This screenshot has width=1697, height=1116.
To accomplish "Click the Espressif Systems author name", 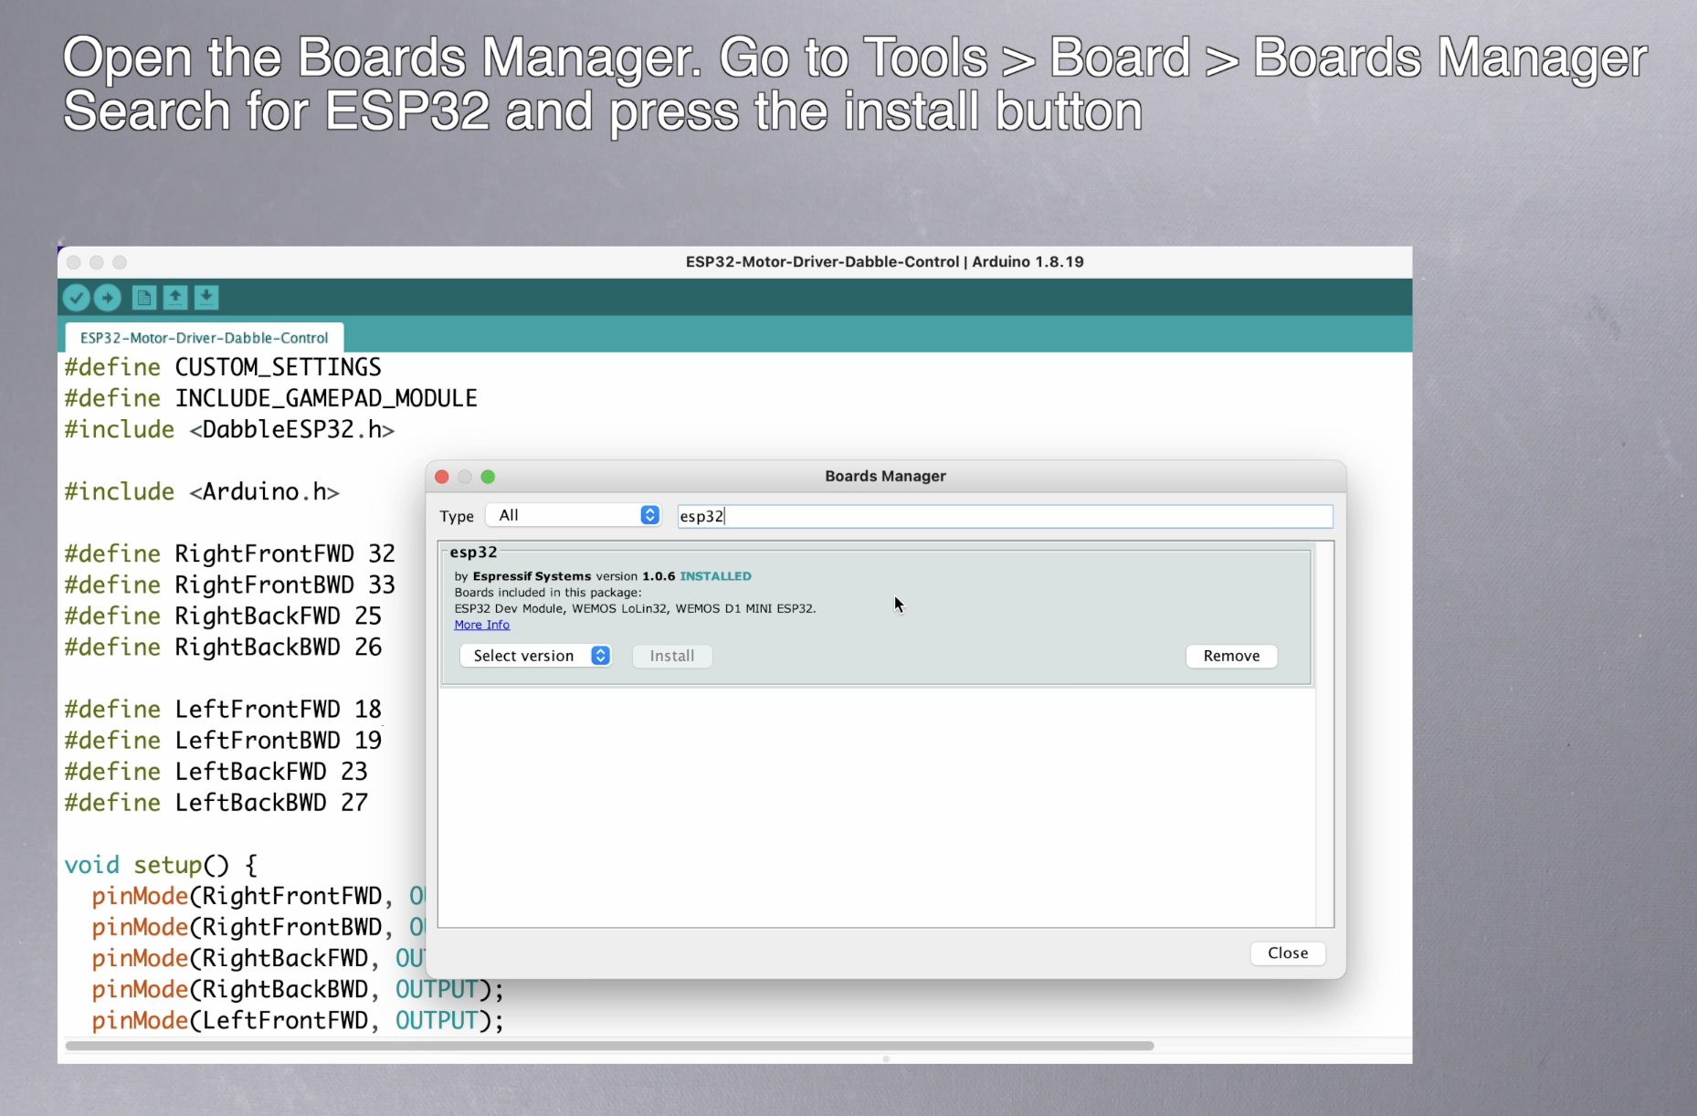I will click(532, 576).
